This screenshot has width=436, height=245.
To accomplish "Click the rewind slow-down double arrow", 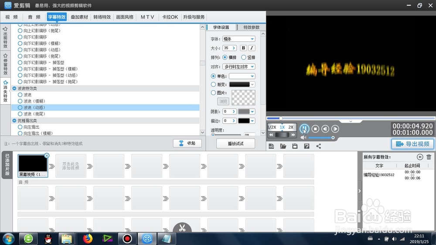I will (x=271, y=135).
